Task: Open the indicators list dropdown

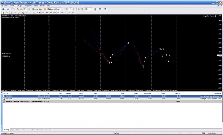Action: (x=96, y=9)
